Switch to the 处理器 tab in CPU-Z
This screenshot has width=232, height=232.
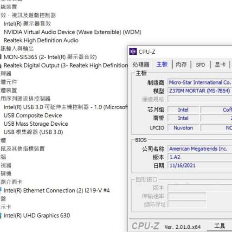[x=141, y=64]
